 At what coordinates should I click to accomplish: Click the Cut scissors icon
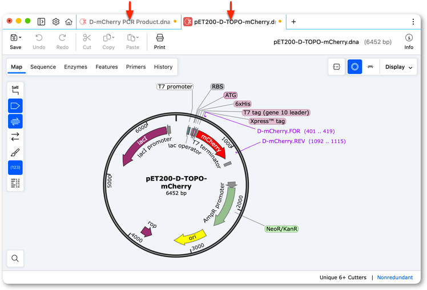click(87, 38)
